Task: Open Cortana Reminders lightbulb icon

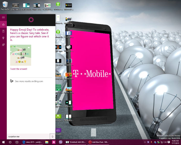Action: 3,38
